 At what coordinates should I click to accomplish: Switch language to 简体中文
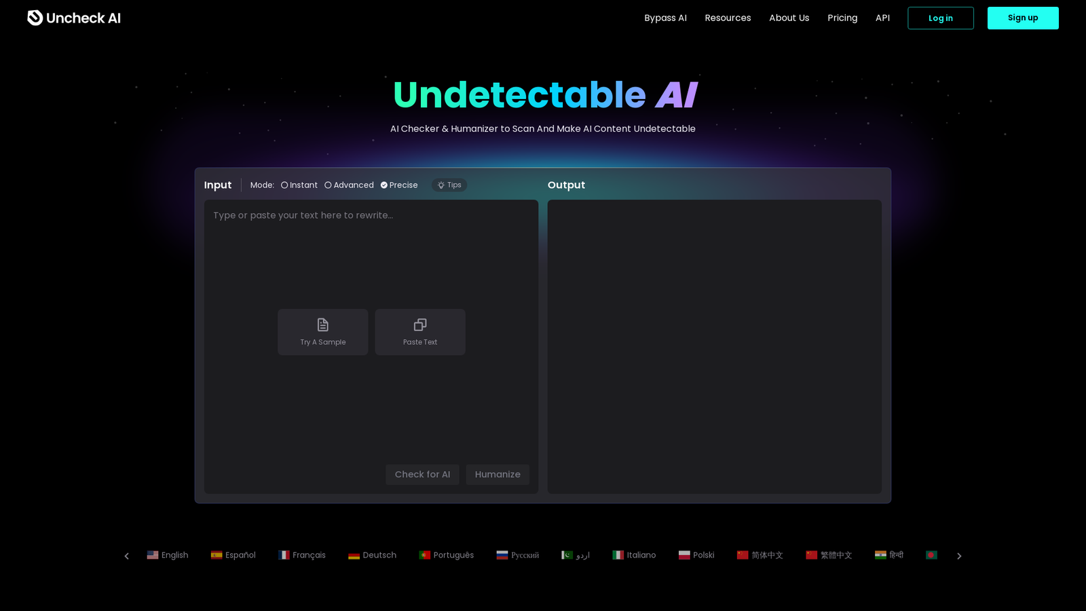tap(760, 555)
